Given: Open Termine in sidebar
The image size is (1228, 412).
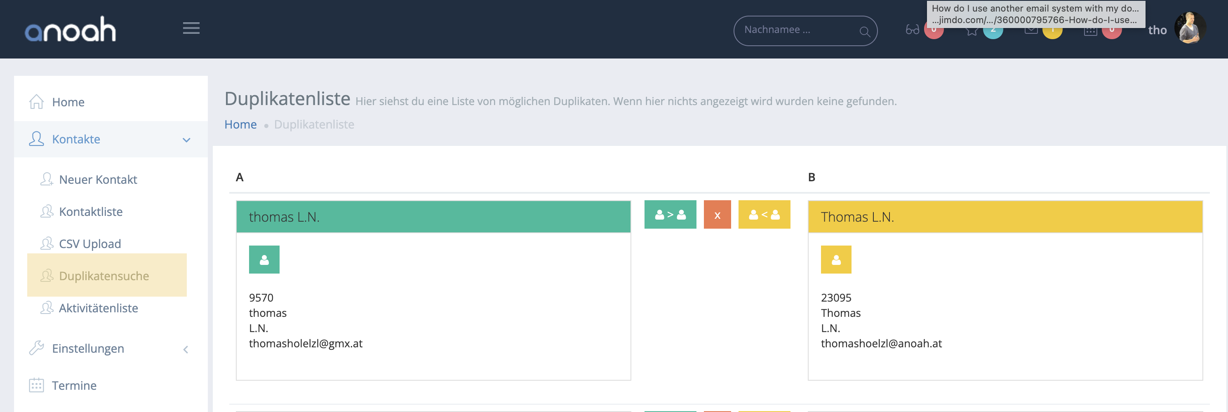Looking at the screenshot, I should (74, 385).
